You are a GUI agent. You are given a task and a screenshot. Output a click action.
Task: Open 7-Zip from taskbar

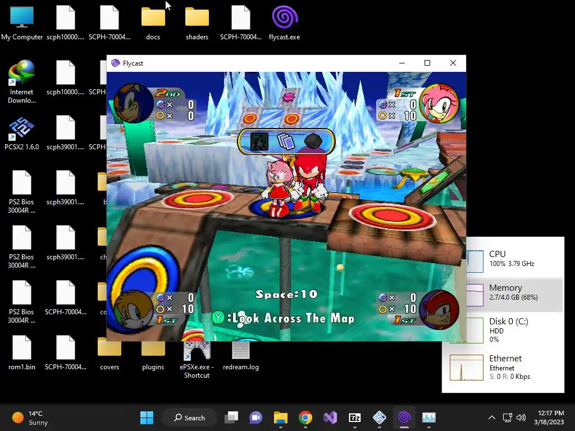(x=355, y=418)
